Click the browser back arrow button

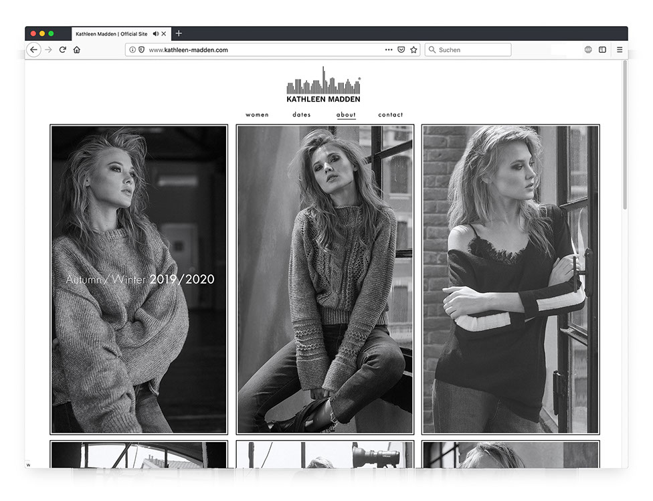[33, 50]
